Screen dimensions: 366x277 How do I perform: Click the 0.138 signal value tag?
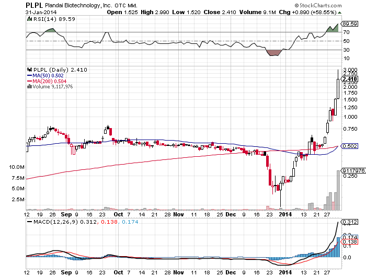(x=349, y=242)
